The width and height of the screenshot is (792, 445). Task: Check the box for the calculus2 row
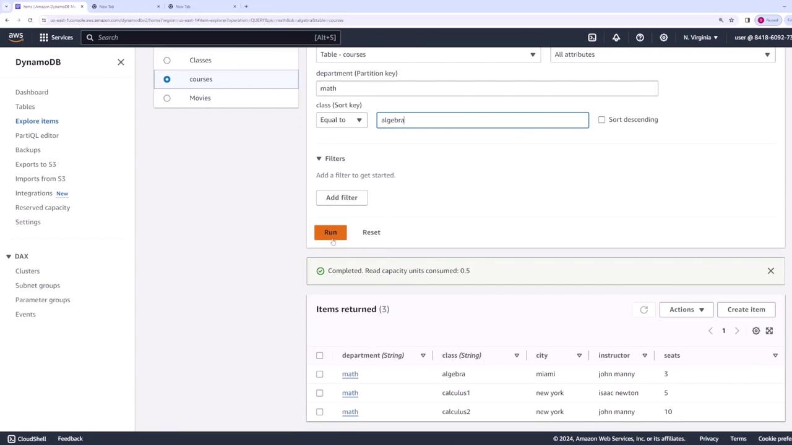320,412
